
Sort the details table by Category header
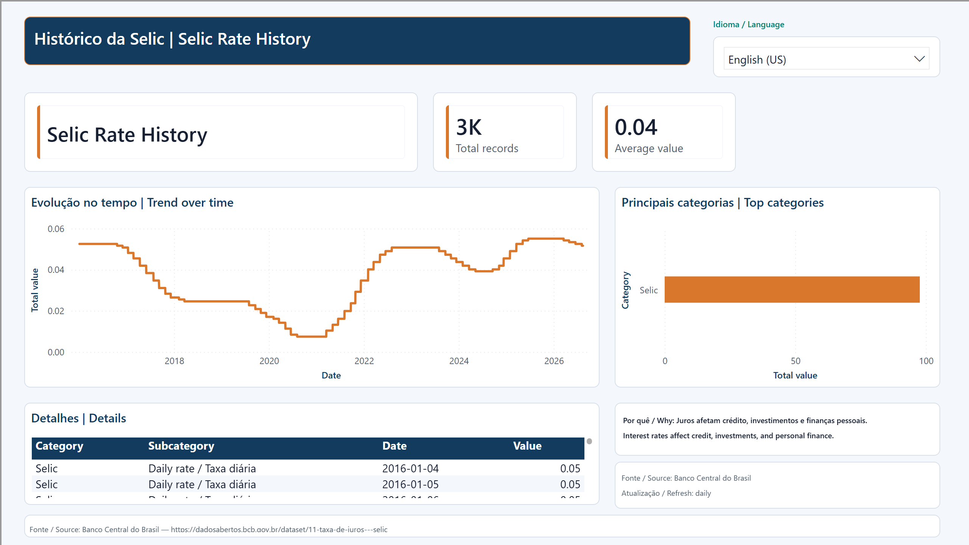coord(59,446)
